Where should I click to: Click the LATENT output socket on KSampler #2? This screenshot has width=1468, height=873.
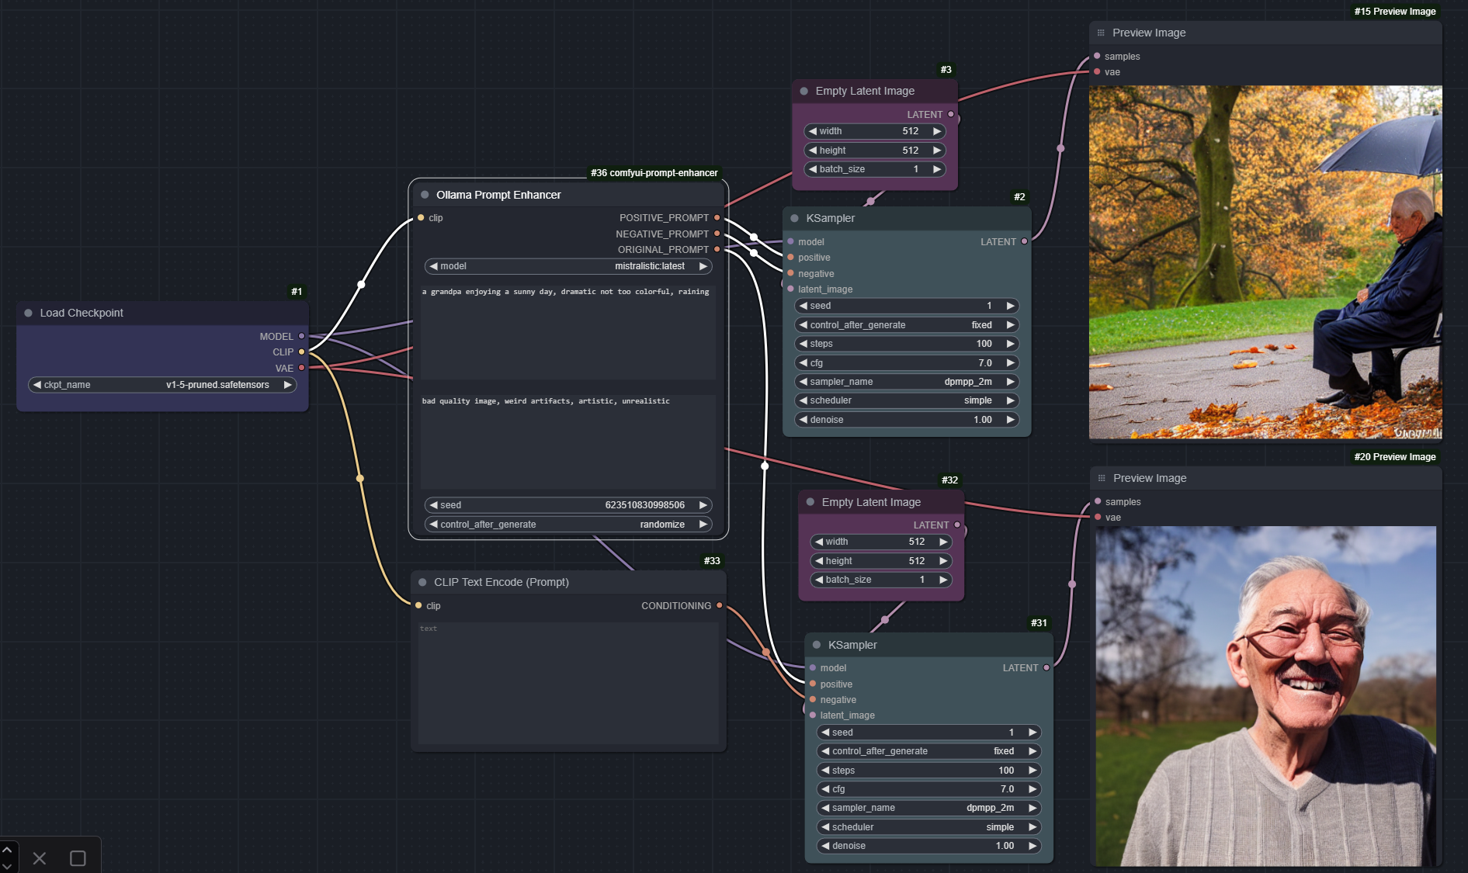(1025, 241)
